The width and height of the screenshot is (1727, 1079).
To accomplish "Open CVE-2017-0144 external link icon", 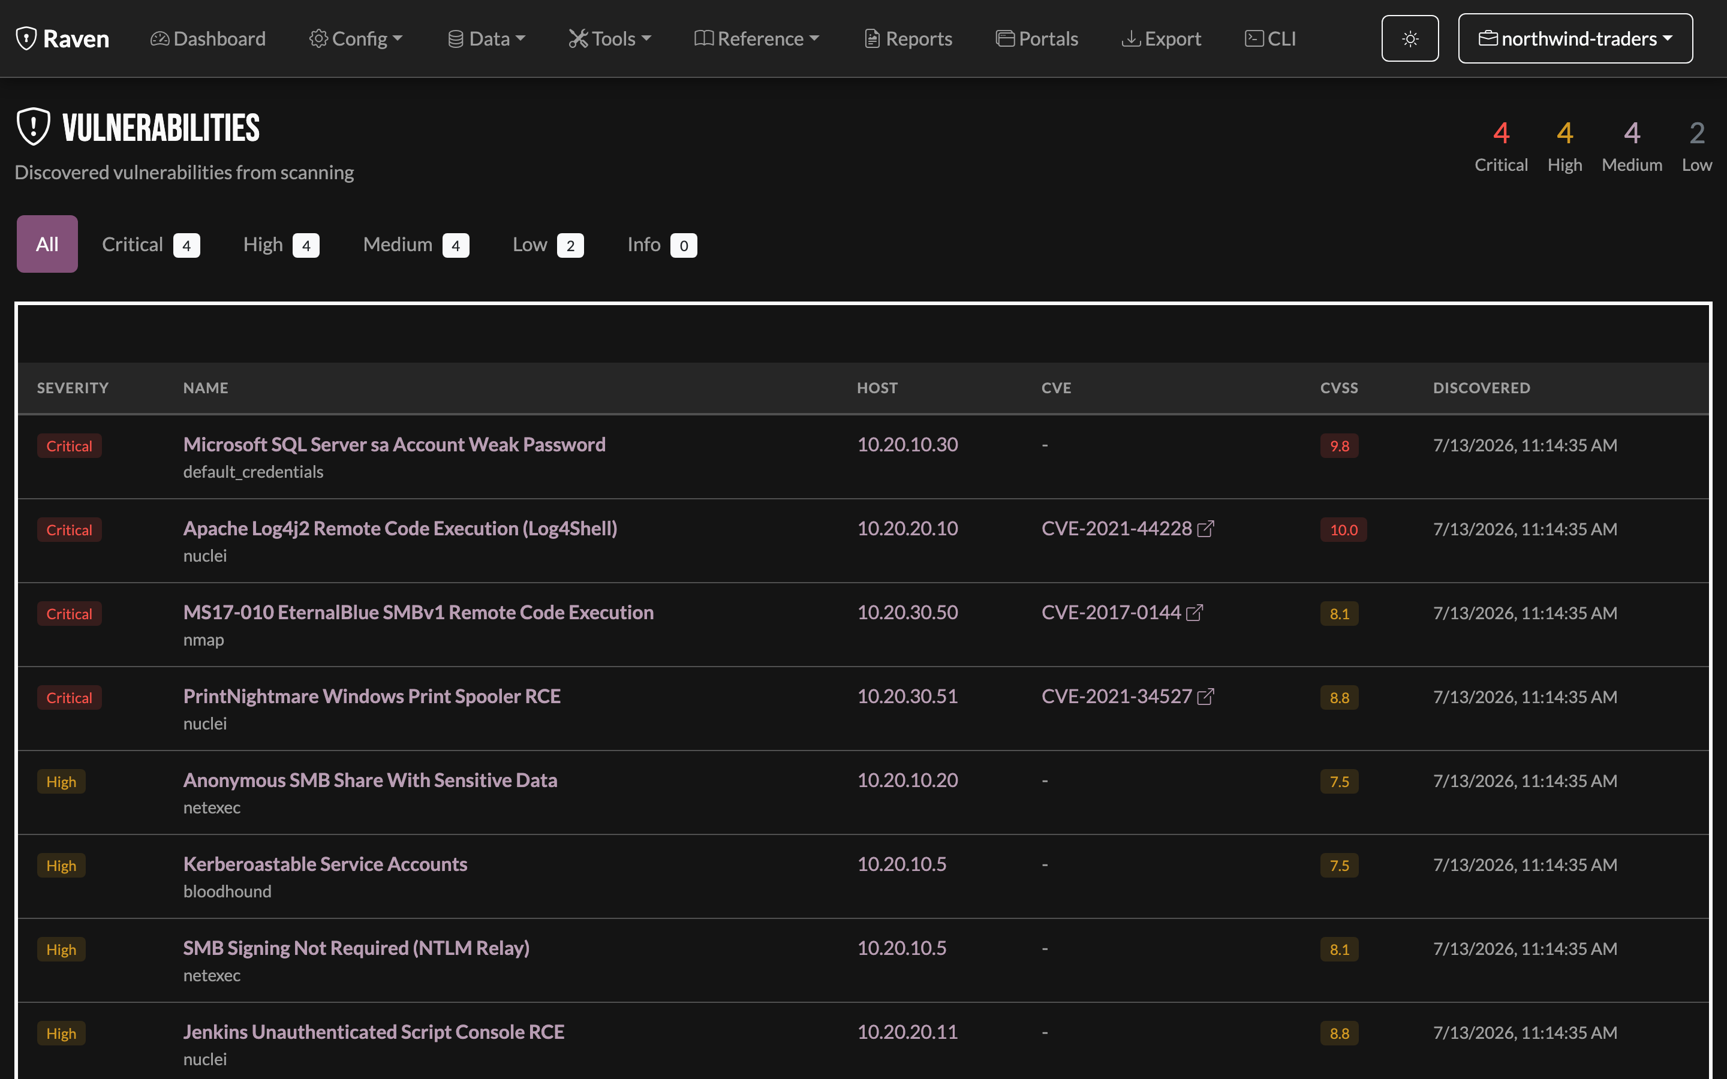I will click(1194, 613).
